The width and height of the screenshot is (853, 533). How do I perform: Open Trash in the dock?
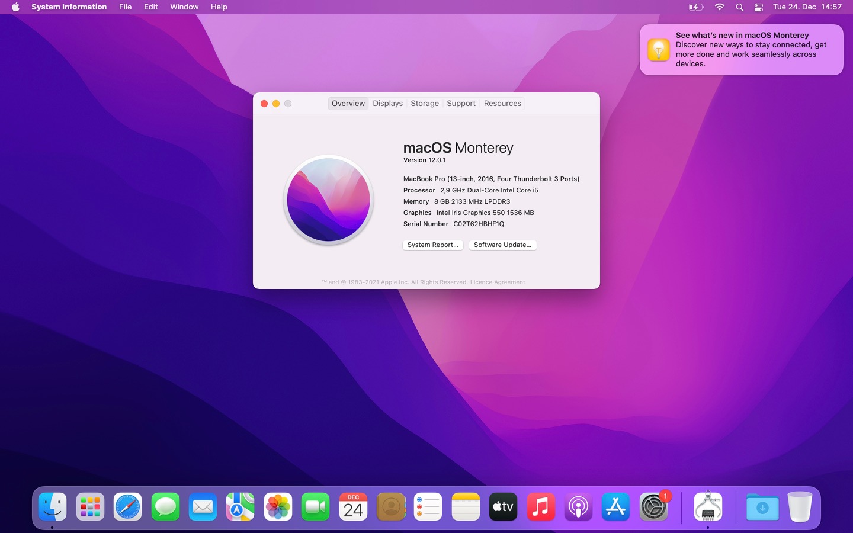tap(800, 507)
